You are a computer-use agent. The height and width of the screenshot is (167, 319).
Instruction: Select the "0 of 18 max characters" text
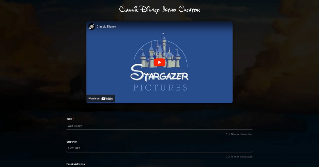pos(239,157)
